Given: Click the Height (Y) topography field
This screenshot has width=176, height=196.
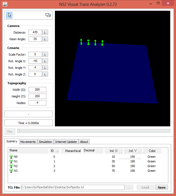Looking at the screenshot, I should click(x=37, y=96).
